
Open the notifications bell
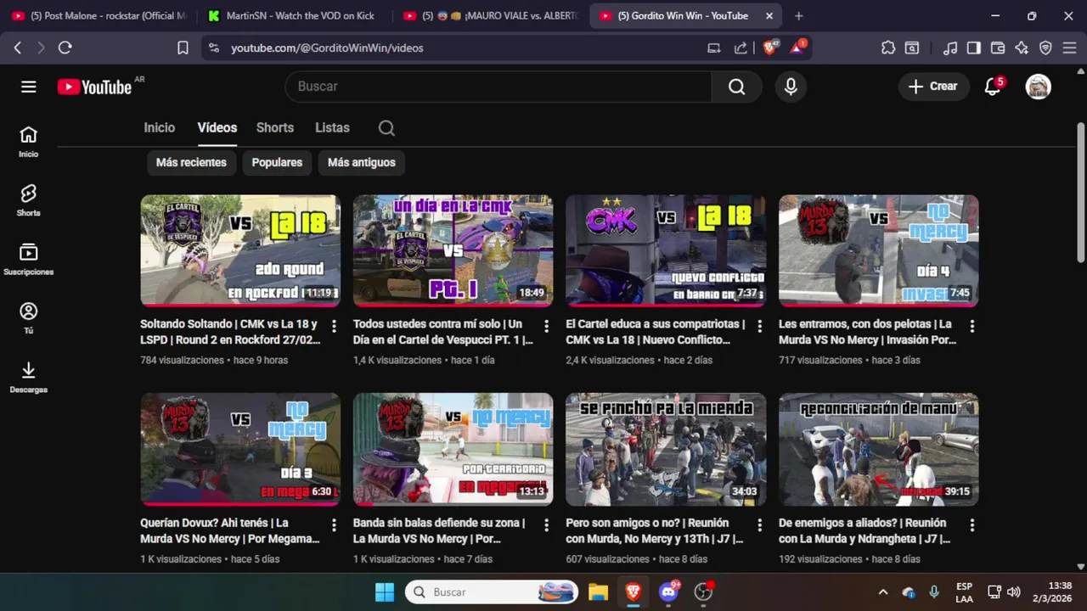pos(992,87)
